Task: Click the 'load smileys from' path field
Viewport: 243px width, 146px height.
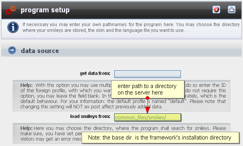Action: tap(148, 117)
